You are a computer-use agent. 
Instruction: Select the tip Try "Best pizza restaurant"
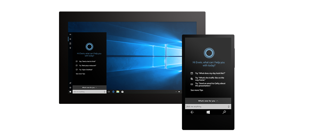tap(88, 66)
